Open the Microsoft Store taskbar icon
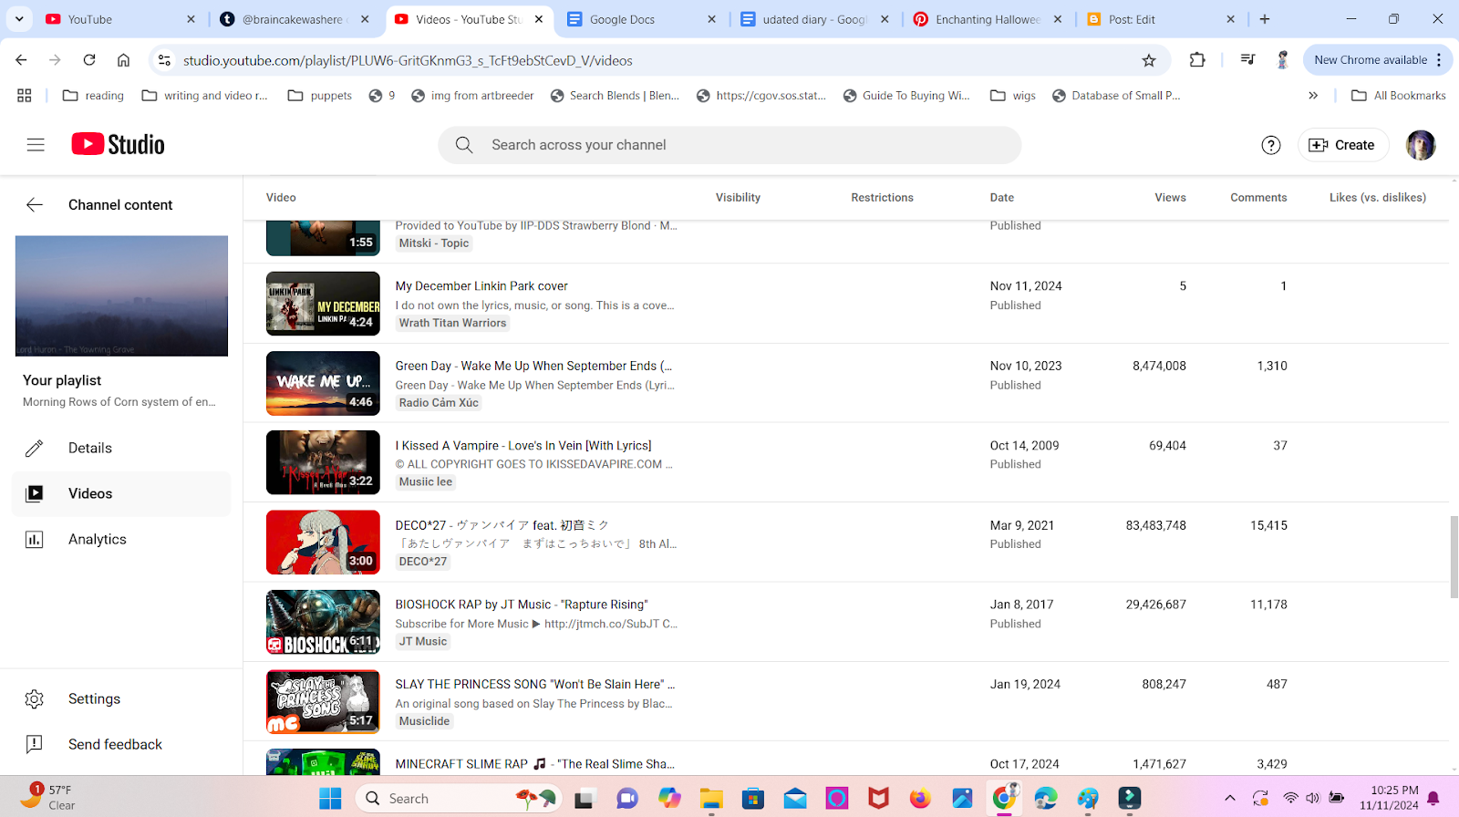 point(753,799)
